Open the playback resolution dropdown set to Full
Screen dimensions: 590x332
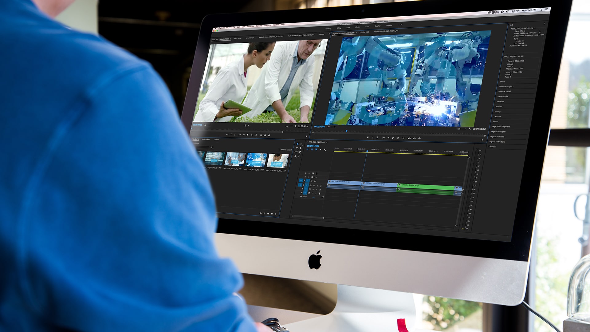coord(462,128)
